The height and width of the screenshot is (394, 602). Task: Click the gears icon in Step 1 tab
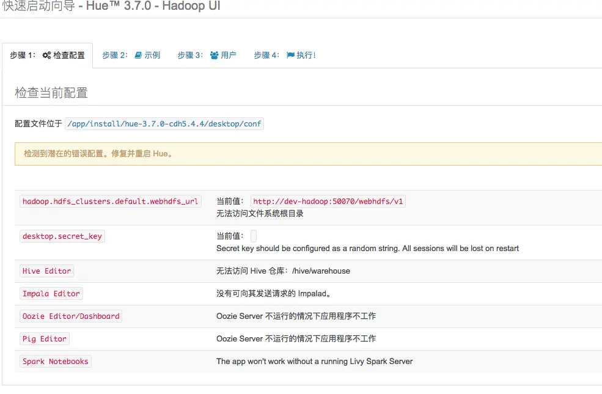(46, 55)
